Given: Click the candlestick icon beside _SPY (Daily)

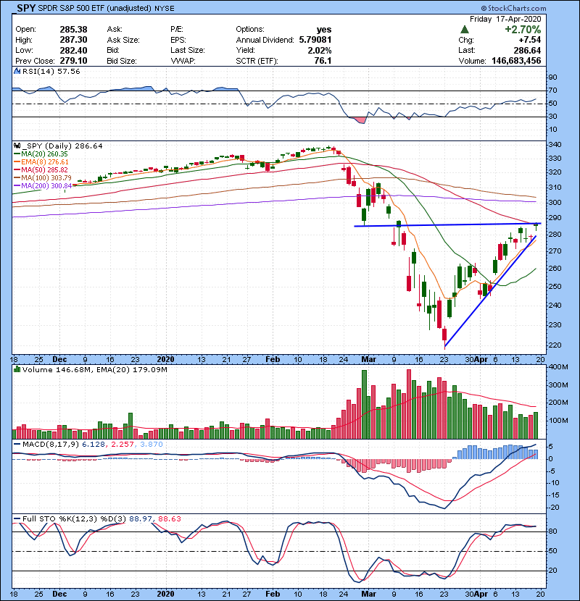Looking at the screenshot, I should 17,146.
